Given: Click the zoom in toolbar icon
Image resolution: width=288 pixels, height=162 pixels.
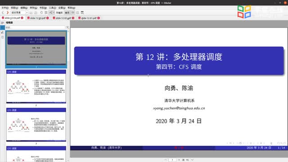Looking at the screenshot, I should (x=36, y=13).
